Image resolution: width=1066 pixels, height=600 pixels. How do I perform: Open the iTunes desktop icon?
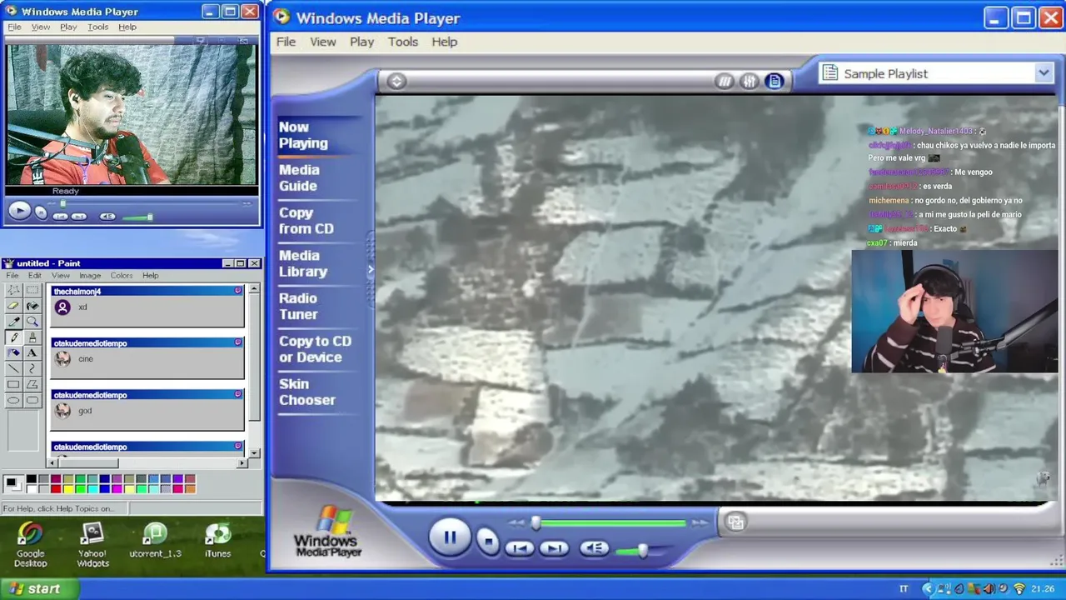218,540
